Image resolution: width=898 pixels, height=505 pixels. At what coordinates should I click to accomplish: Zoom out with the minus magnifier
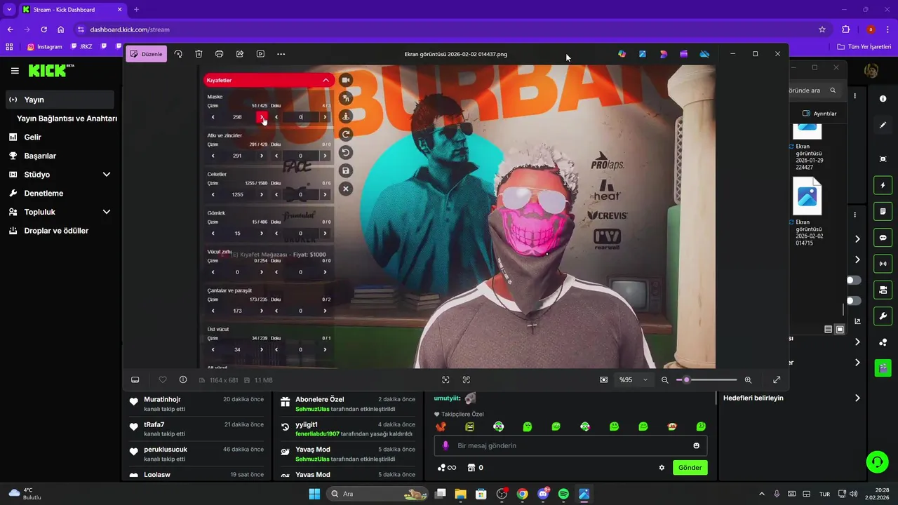(x=665, y=379)
